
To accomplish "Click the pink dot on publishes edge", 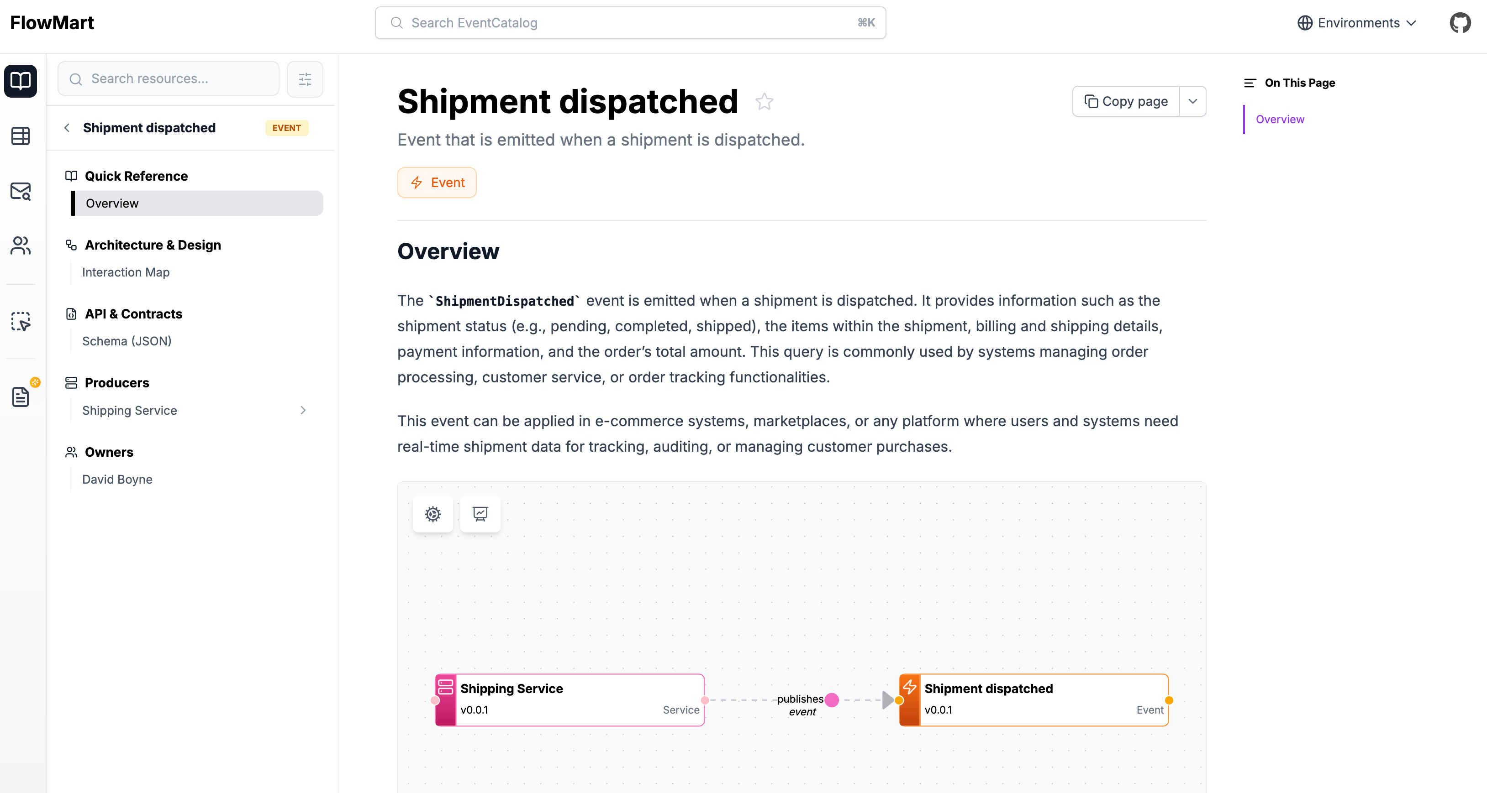I will [x=832, y=700].
